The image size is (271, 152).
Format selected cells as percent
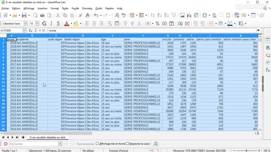pyautogui.click(x=158, y=24)
